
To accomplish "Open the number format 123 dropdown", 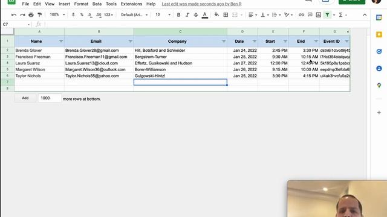I will pyautogui.click(x=108, y=14).
